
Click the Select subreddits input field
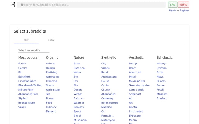coord(34,50)
